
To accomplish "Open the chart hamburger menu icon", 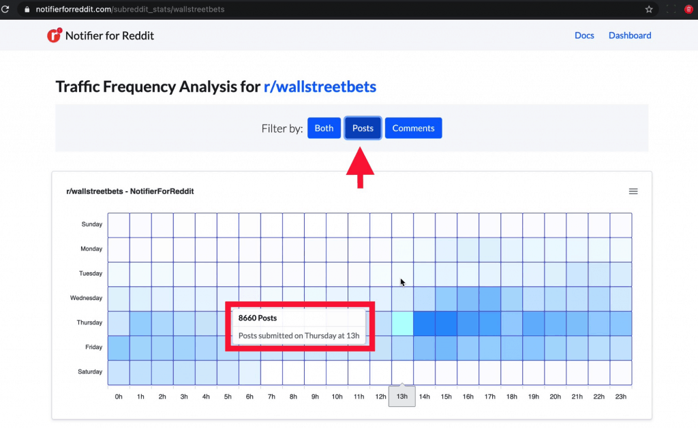I will (x=633, y=191).
